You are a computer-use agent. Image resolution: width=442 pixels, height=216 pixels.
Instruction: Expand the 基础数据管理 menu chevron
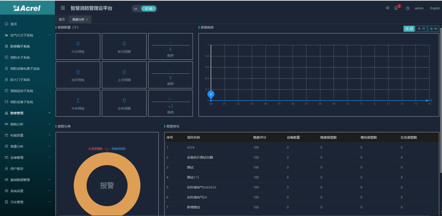click(50, 180)
